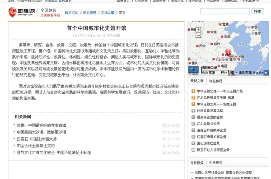Click the 相关新闻 section heading
The height and width of the screenshot is (179, 271).
pyautogui.click(x=23, y=117)
